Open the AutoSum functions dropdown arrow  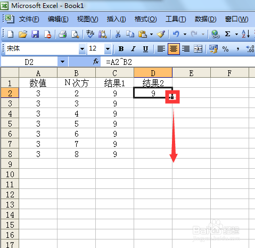click(x=236, y=34)
